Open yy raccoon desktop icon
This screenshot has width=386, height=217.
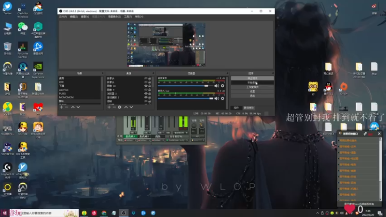pyautogui.click(x=313, y=89)
